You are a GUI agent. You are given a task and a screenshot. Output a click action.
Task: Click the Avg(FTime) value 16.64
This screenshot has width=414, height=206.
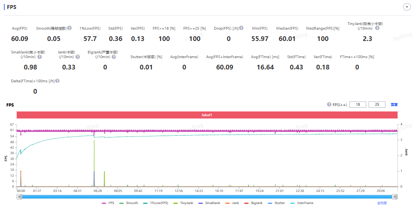point(265,67)
